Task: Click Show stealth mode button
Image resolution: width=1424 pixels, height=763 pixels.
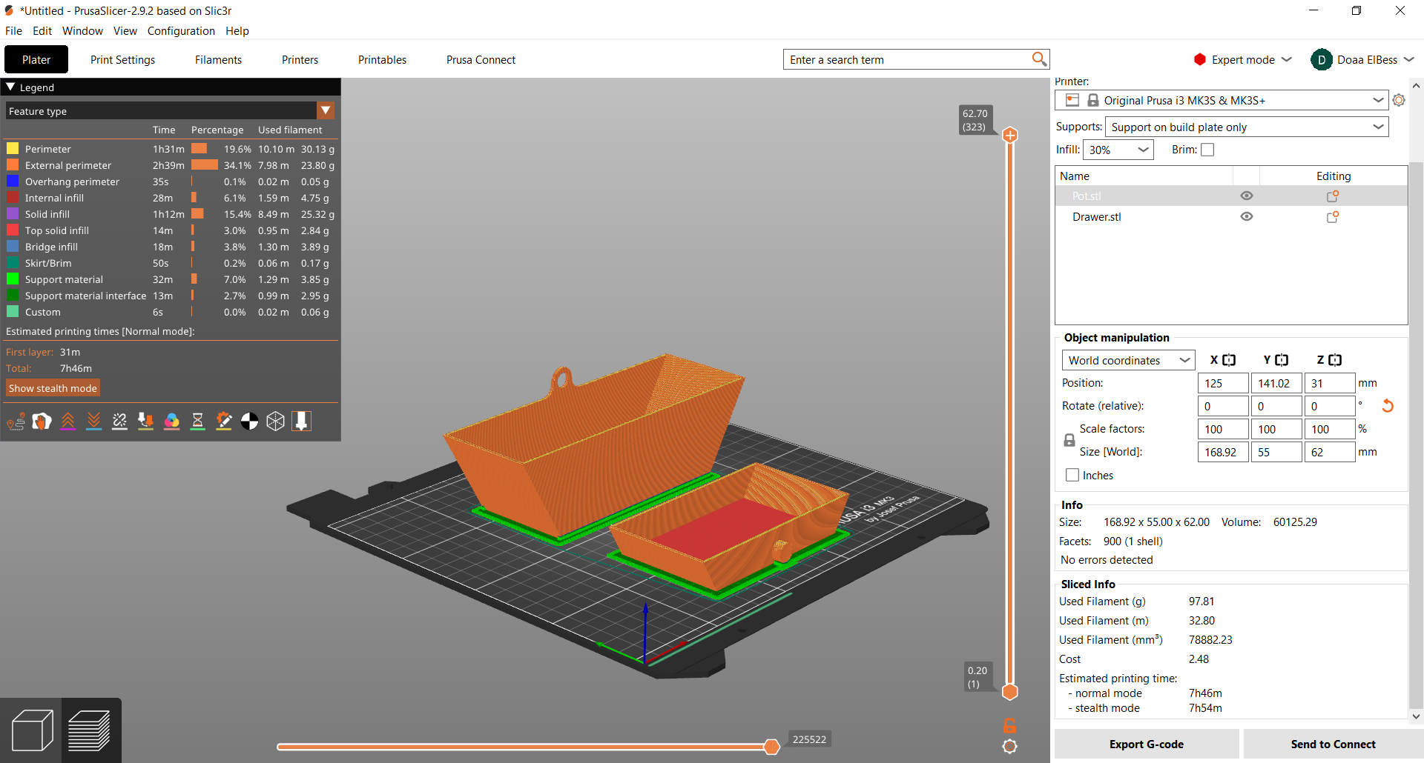Action: 53,388
